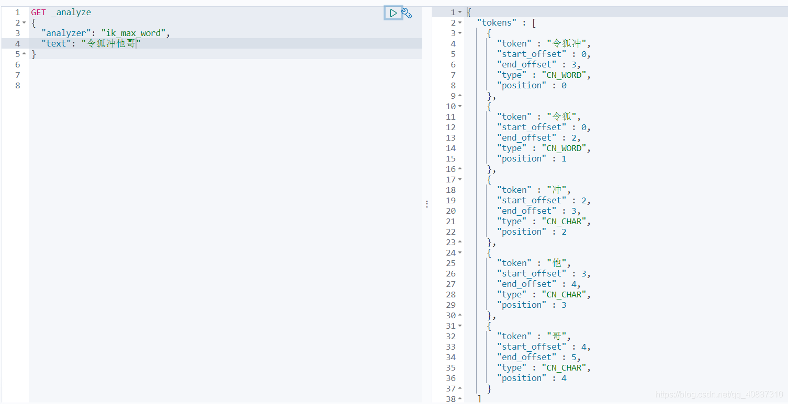Fold the token object starting at line 31
This screenshot has width=788, height=404.
point(460,326)
